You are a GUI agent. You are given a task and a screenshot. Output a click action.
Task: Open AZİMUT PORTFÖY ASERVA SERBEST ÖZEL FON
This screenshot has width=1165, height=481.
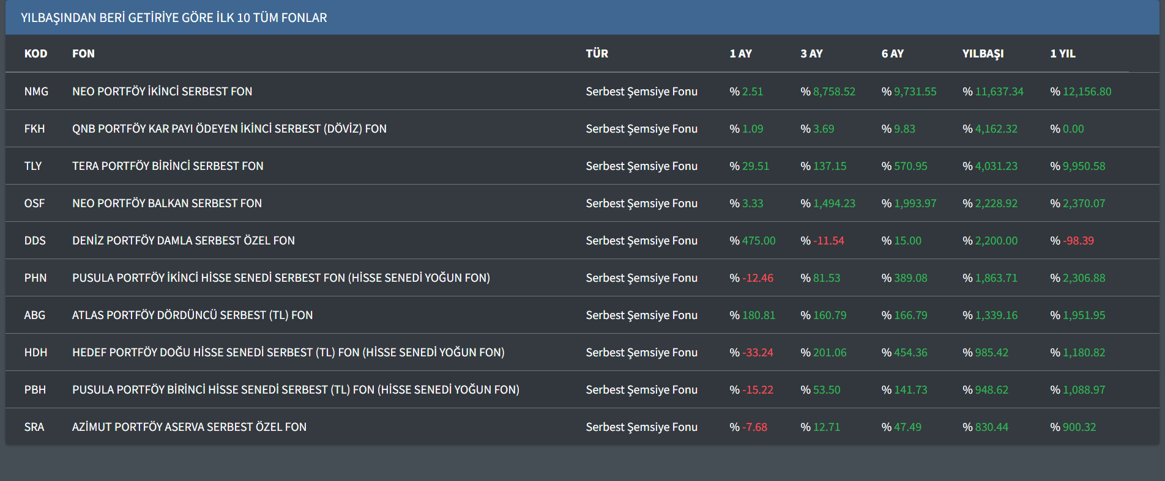pyautogui.click(x=189, y=427)
